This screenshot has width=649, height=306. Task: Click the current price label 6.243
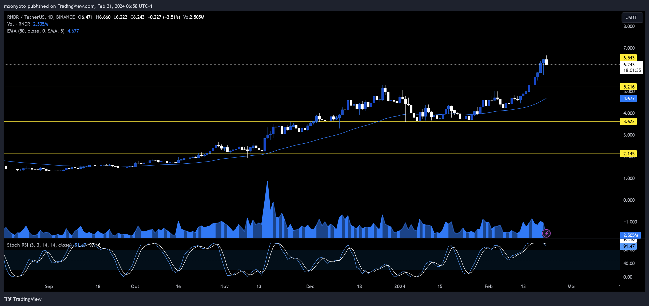[629, 65]
